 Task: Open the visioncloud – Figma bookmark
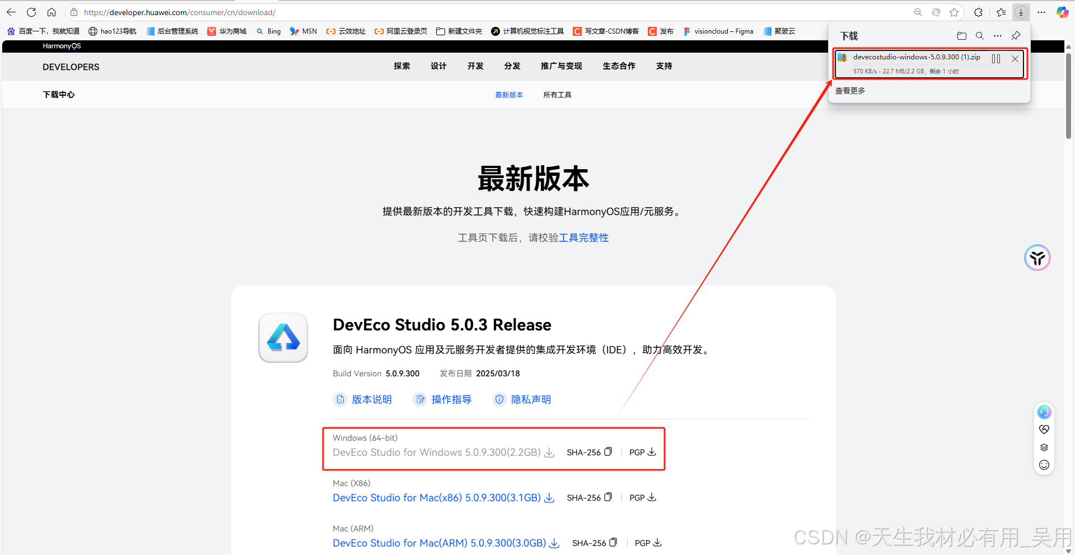click(718, 31)
